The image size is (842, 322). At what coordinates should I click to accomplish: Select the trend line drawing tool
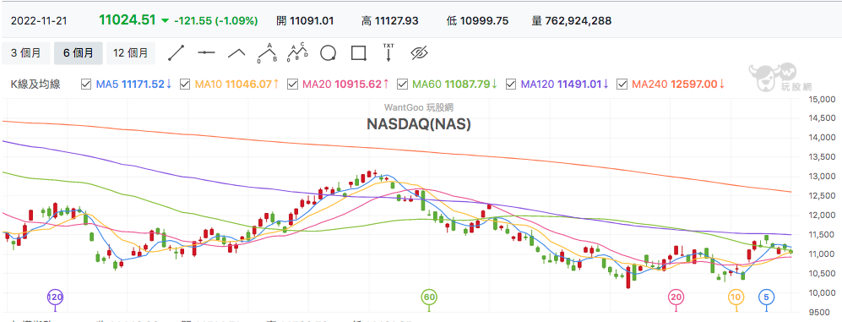[x=177, y=53]
